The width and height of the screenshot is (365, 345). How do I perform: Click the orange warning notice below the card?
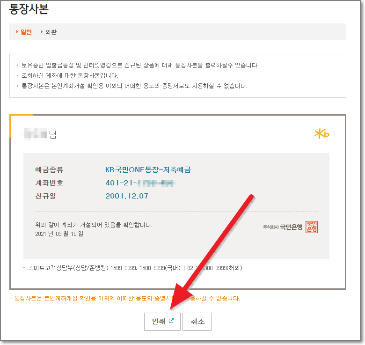(x=125, y=298)
